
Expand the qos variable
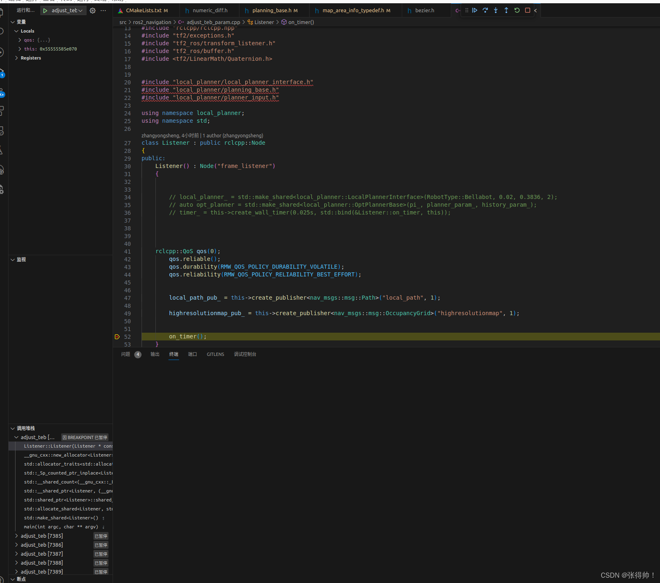pos(20,40)
